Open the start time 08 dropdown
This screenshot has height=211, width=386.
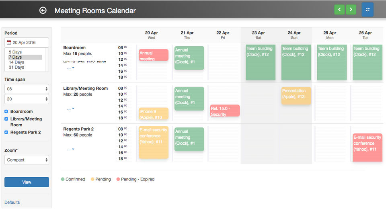[27, 89]
